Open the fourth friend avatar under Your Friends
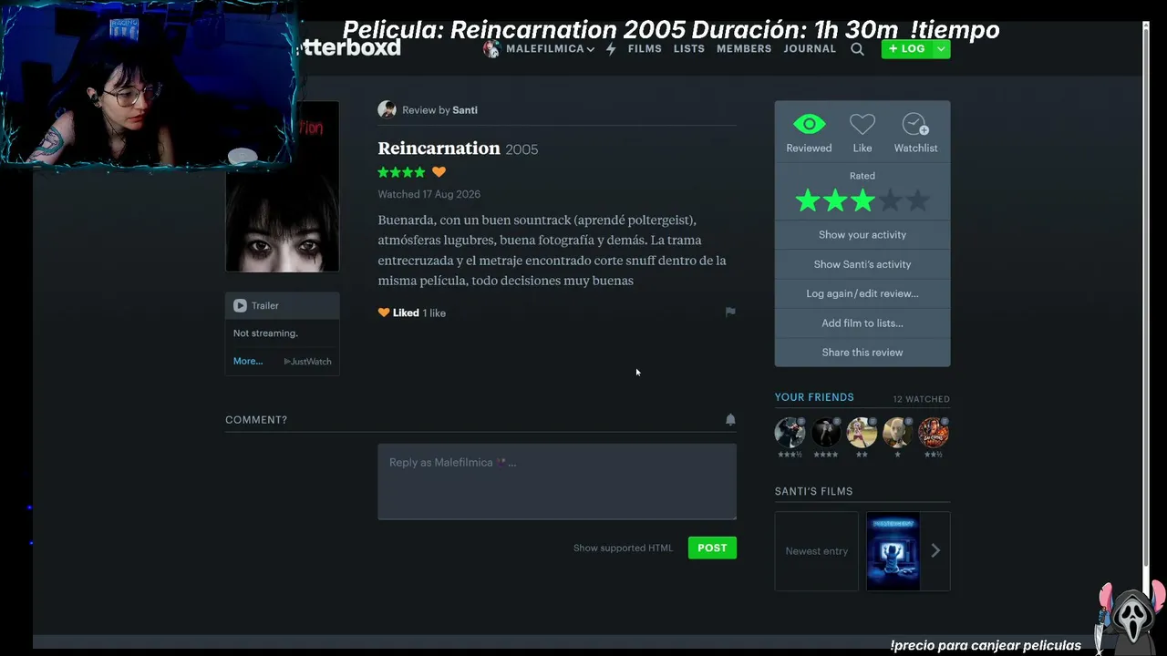This screenshot has width=1167, height=656. [897, 432]
